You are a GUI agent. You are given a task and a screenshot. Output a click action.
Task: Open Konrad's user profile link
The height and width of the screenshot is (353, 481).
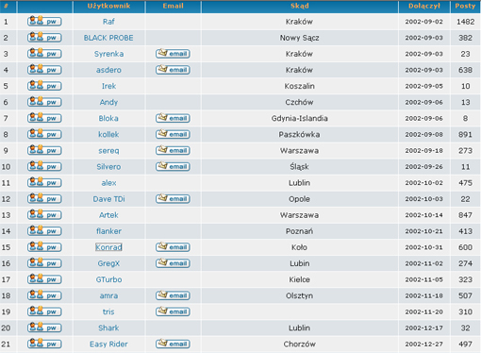pyautogui.click(x=108, y=247)
